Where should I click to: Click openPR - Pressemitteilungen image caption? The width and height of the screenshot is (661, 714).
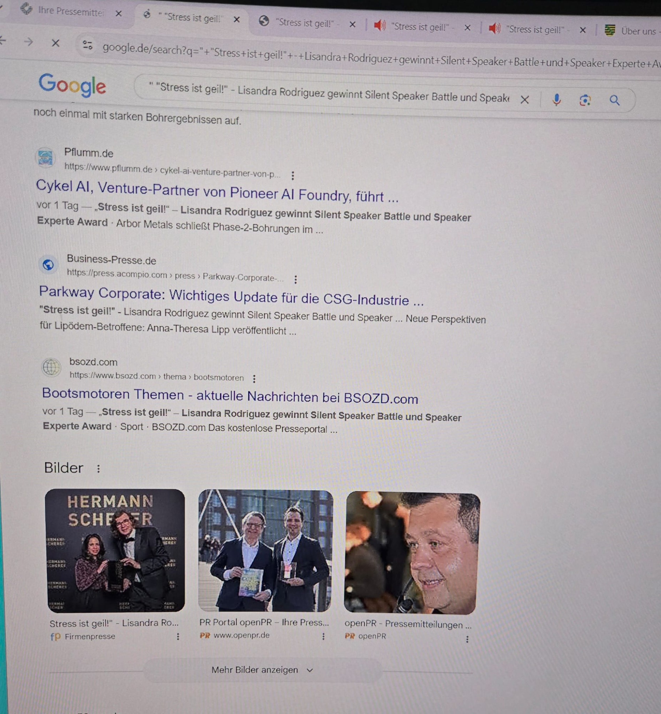408,624
